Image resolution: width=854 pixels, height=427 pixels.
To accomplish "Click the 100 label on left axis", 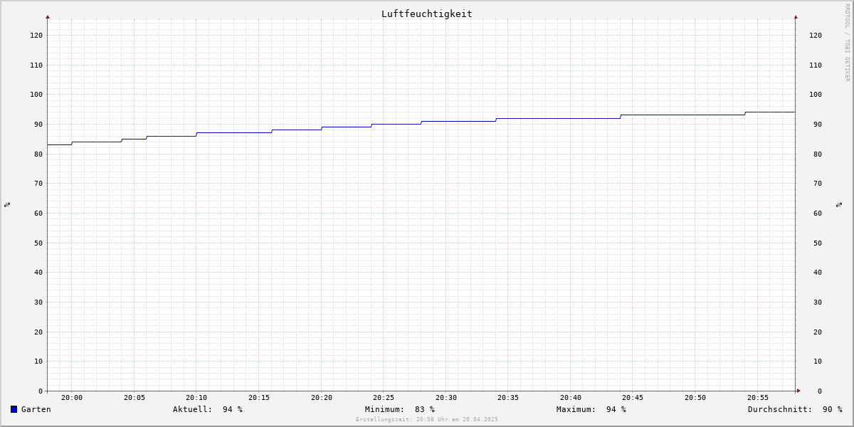I will [x=36, y=94].
